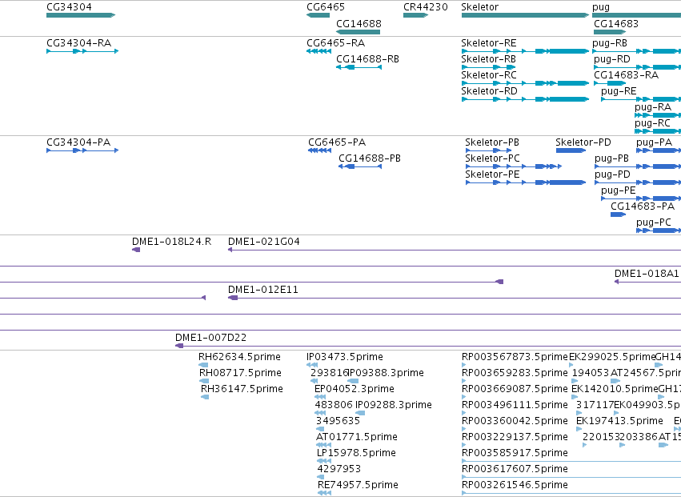
Task: Select transcript Skeletor-RE
Action: click(525, 51)
